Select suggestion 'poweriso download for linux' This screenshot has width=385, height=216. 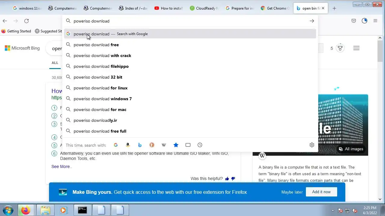click(190, 88)
